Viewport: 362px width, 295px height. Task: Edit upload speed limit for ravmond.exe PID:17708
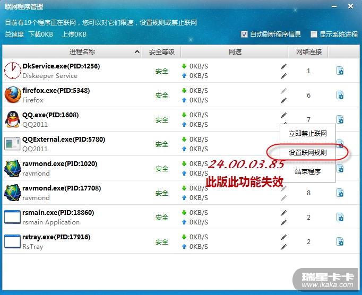(x=284, y=198)
